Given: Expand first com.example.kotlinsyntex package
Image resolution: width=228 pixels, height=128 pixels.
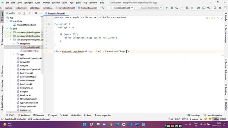Looking at the screenshot, I should 10,32.
